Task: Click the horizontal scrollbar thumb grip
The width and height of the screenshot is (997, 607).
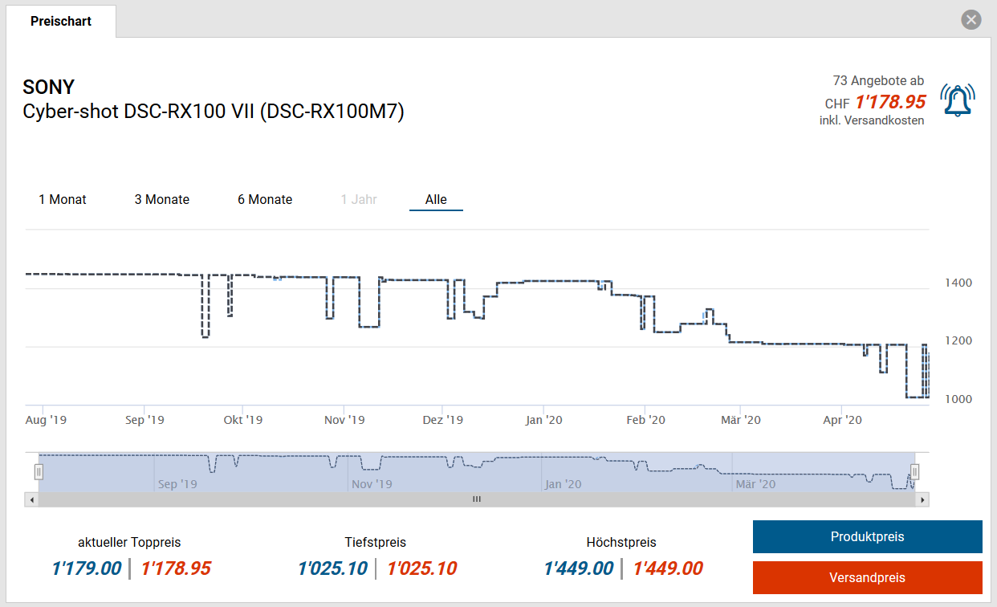Action: point(476,499)
